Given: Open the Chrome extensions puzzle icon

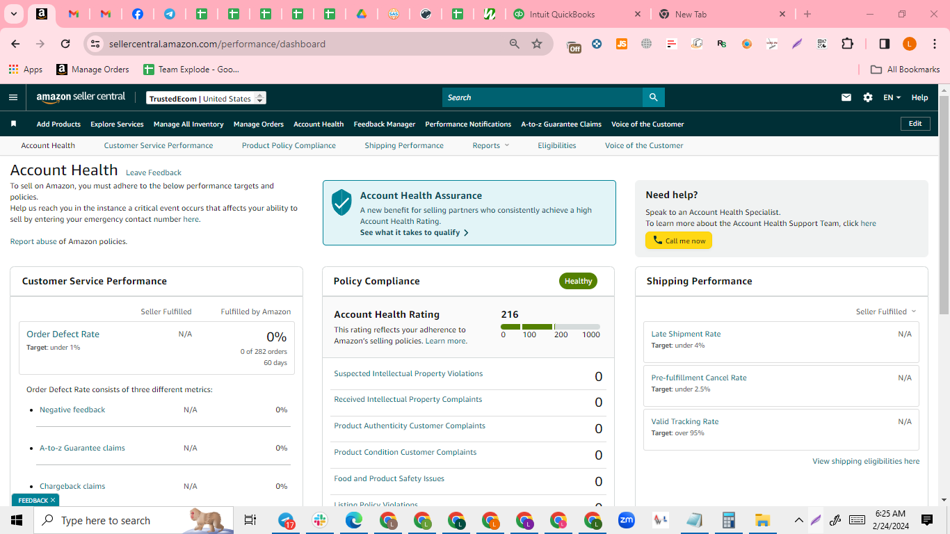Looking at the screenshot, I should coord(847,44).
